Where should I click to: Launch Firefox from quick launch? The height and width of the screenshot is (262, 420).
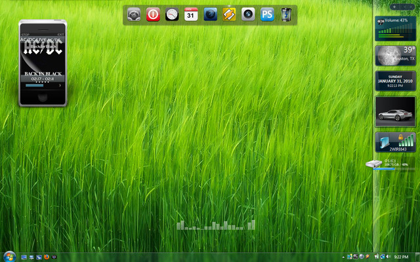tap(47, 257)
